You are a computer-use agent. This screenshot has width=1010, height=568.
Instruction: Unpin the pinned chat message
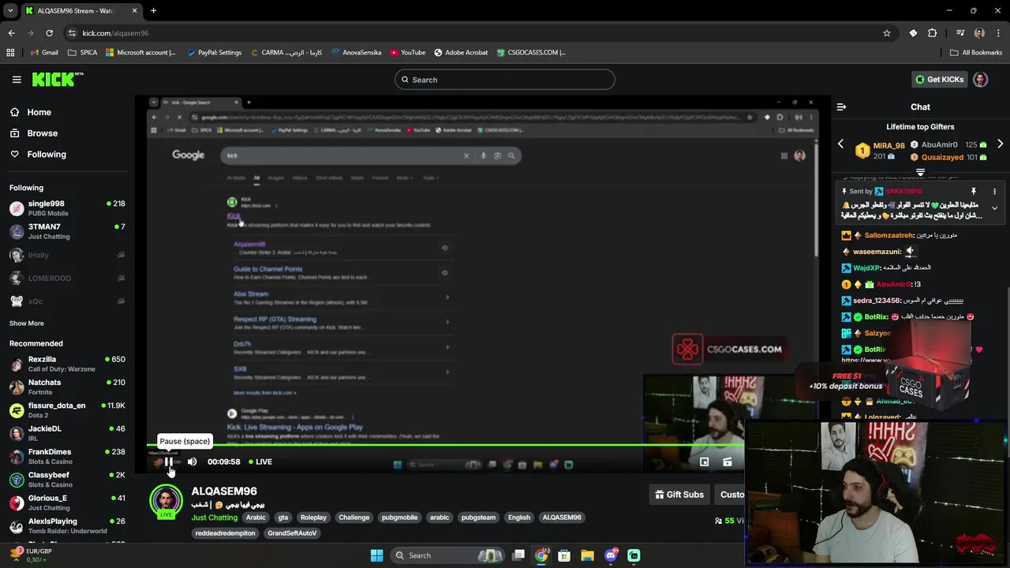coord(973,191)
